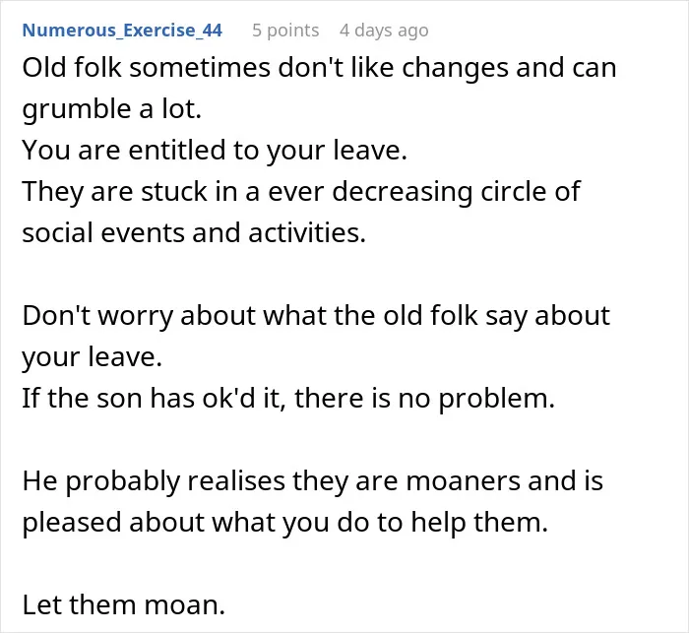Click the line "pleased about what you do to help them."
The height and width of the screenshot is (633, 689).
[285, 522]
